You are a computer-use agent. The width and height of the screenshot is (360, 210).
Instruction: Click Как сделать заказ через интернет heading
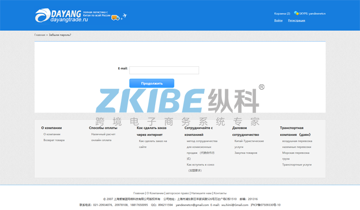(151, 131)
